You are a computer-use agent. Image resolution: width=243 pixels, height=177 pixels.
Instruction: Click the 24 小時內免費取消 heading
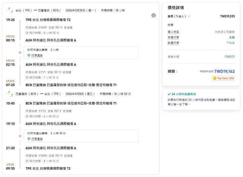tap(183, 94)
